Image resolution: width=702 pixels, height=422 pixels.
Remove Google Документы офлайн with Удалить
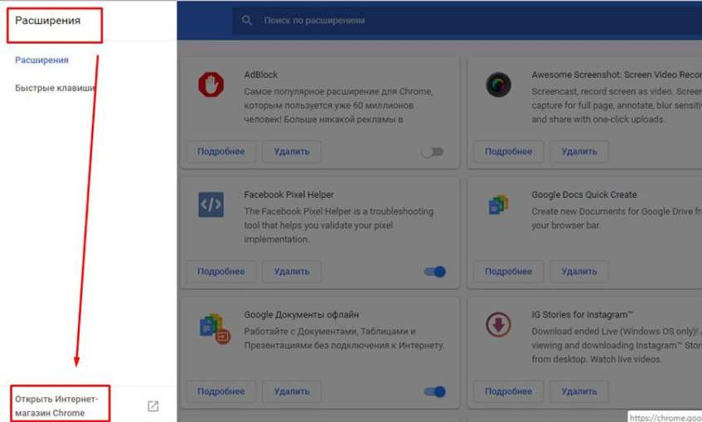tap(292, 391)
